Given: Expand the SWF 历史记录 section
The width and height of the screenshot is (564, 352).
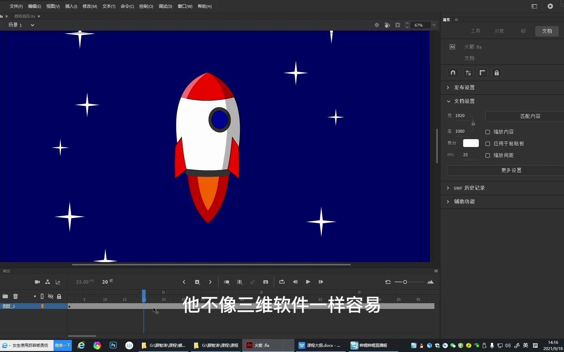Looking at the screenshot, I should point(469,188).
